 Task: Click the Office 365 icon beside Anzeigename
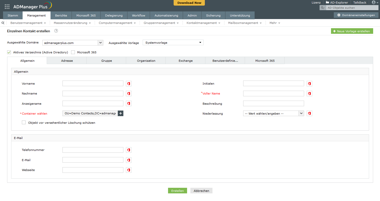129,103
